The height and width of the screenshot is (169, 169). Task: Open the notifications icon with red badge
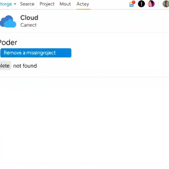132,4
